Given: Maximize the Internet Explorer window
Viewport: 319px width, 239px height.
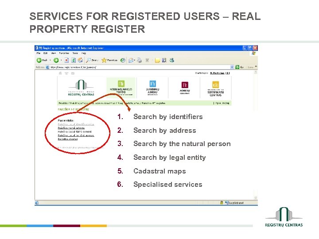Looking at the screenshot, I should click(250, 48).
